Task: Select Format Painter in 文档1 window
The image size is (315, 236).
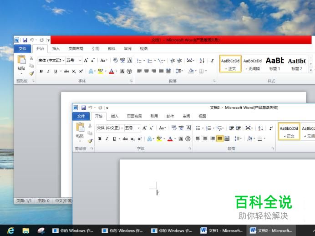Action: pos(31,73)
